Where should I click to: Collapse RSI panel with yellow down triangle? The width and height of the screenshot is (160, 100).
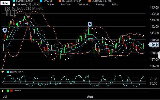[3, 72]
